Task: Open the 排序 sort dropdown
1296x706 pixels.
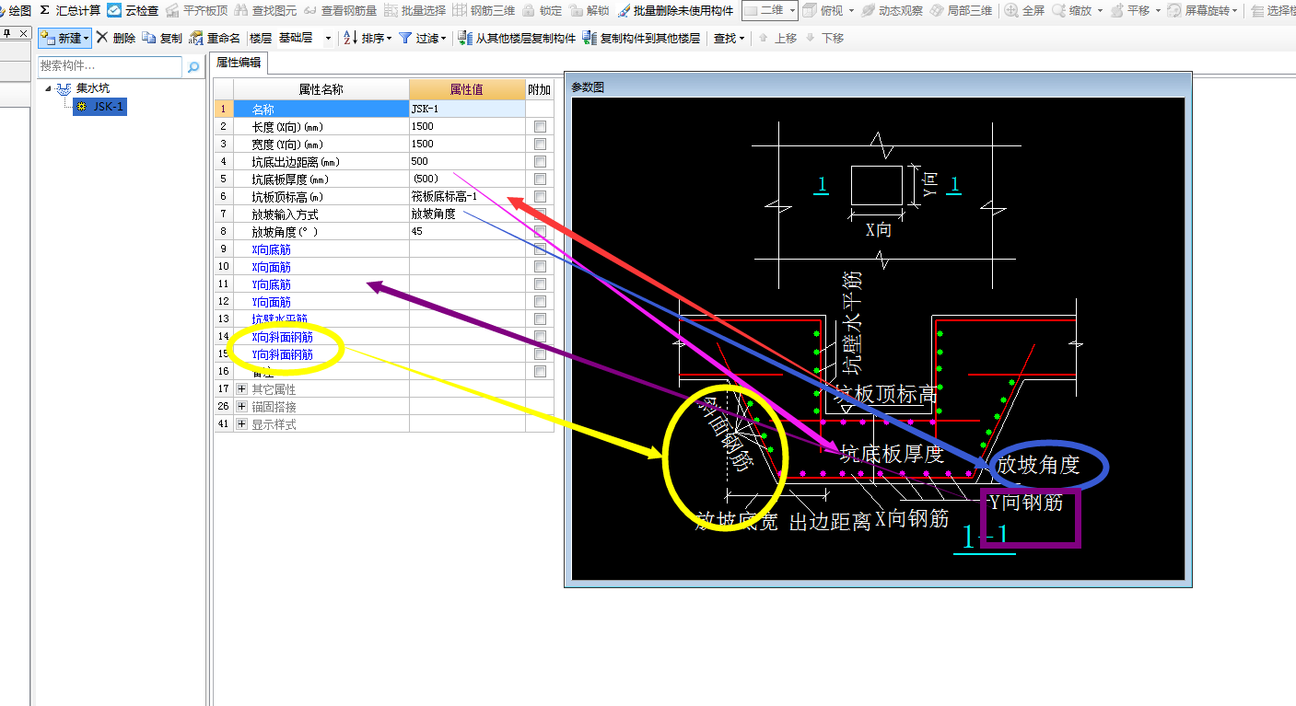Action: (367, 38)
